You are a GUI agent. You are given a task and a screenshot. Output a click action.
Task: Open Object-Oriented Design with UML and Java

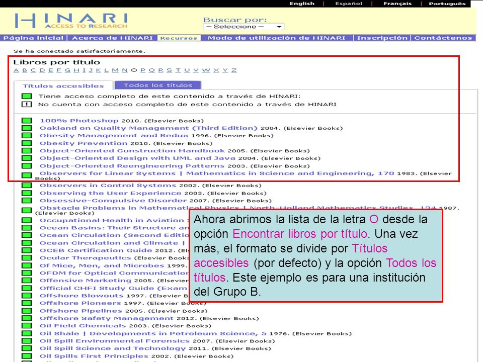point(137,158)
